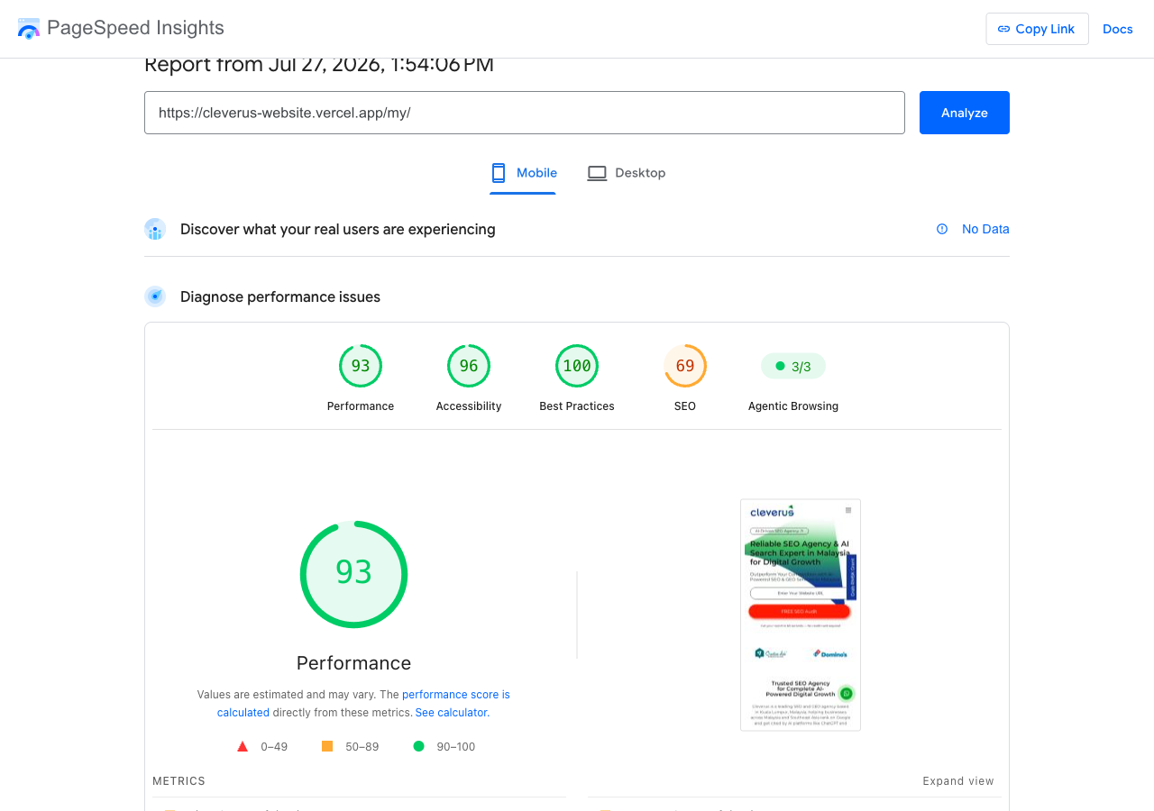Click the METRICS label
The image size is (1154, 811).
[x=179, y=781]
